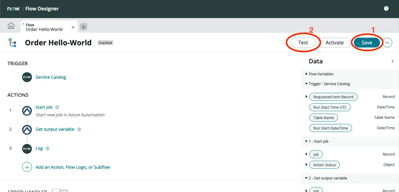Click the help icon beside Get output variable
Viewport: 399px width, 192px height.
[79, 130]
